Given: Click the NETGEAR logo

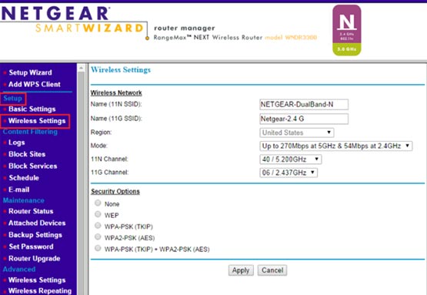Looking at the screenshot, I should coord(56,13).
